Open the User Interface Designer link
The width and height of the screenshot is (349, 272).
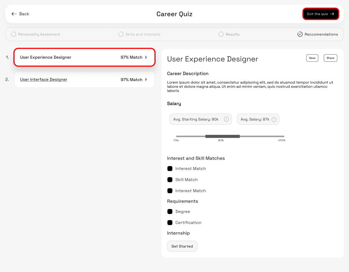click(x=44, y=80)
